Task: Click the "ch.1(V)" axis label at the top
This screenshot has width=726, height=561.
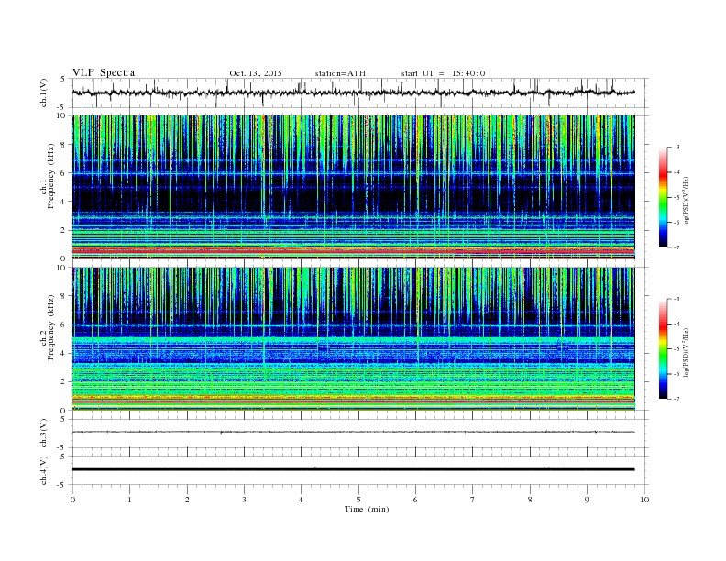Action: click(44, 93)
